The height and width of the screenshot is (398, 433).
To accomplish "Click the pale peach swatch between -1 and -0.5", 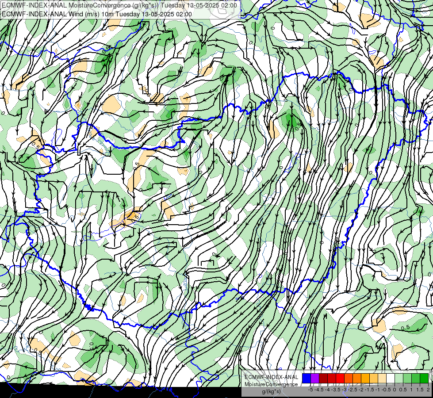I will click(382, 378).
